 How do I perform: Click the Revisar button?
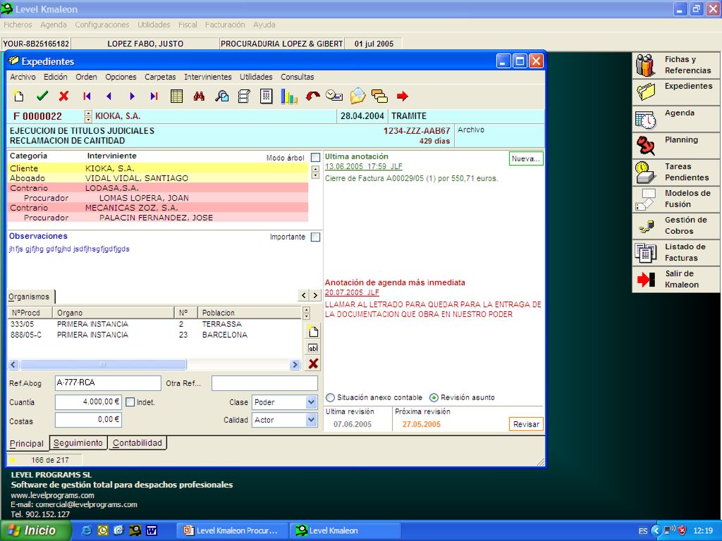[526, 424]
